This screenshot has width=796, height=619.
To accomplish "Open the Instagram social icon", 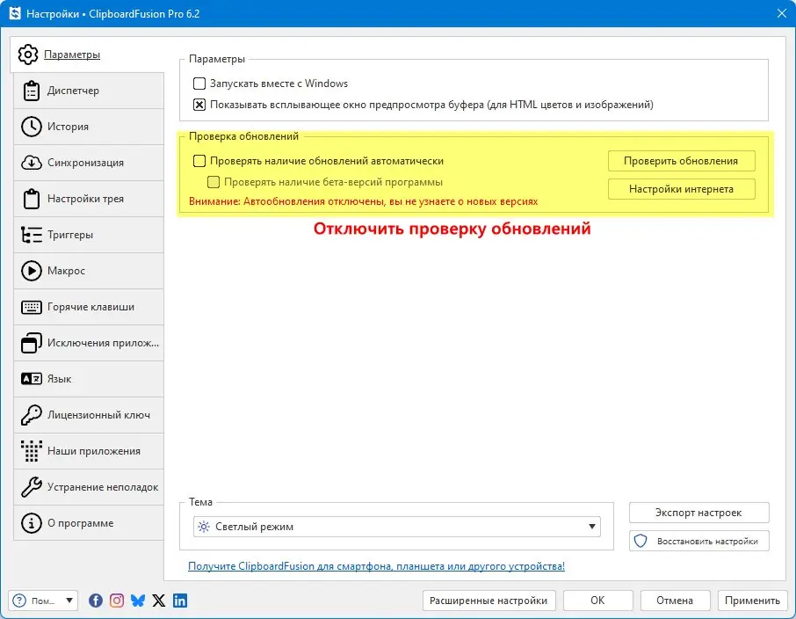I will tap(117, 601).
